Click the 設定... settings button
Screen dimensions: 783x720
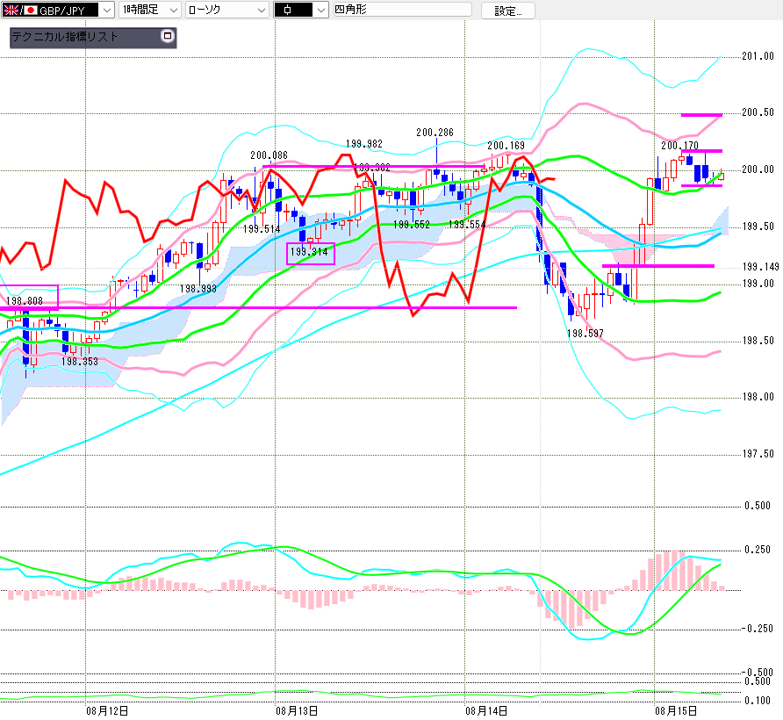coord(508,11)
